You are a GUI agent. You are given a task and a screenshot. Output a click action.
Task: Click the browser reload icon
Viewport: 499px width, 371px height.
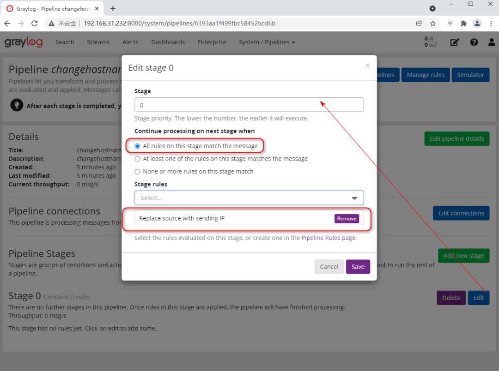click(x=34, y=23)
